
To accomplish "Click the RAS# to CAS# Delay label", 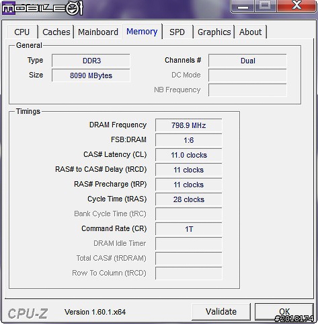I will (x=101, y=169).
